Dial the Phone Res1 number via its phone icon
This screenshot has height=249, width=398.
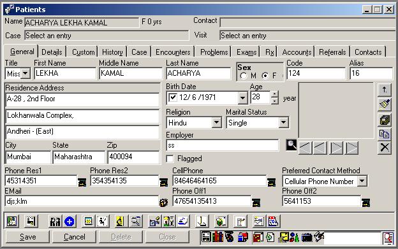(x=82, y=182)
